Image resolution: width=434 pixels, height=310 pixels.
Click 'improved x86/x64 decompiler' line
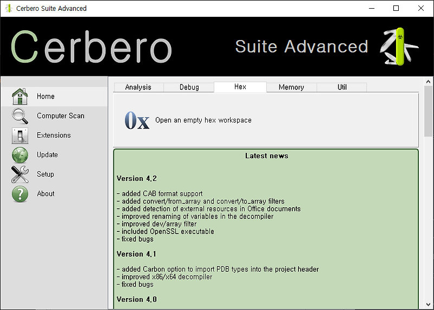pos(164,276)
